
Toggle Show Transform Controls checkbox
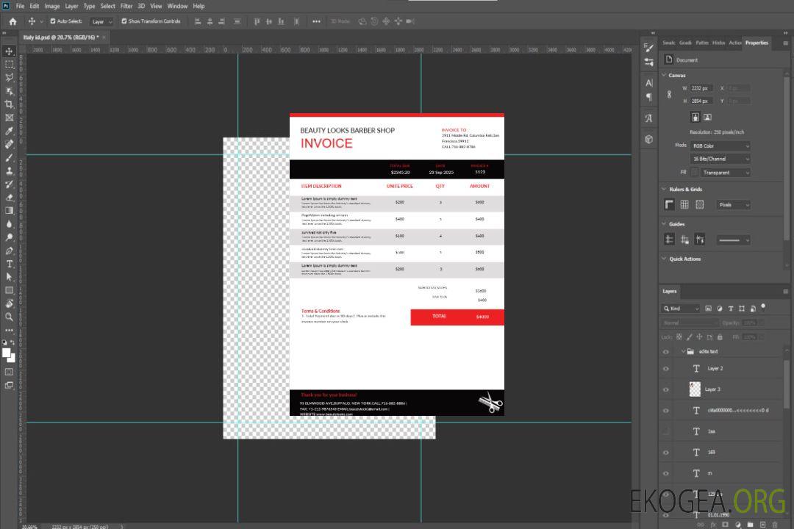point(124,21)
